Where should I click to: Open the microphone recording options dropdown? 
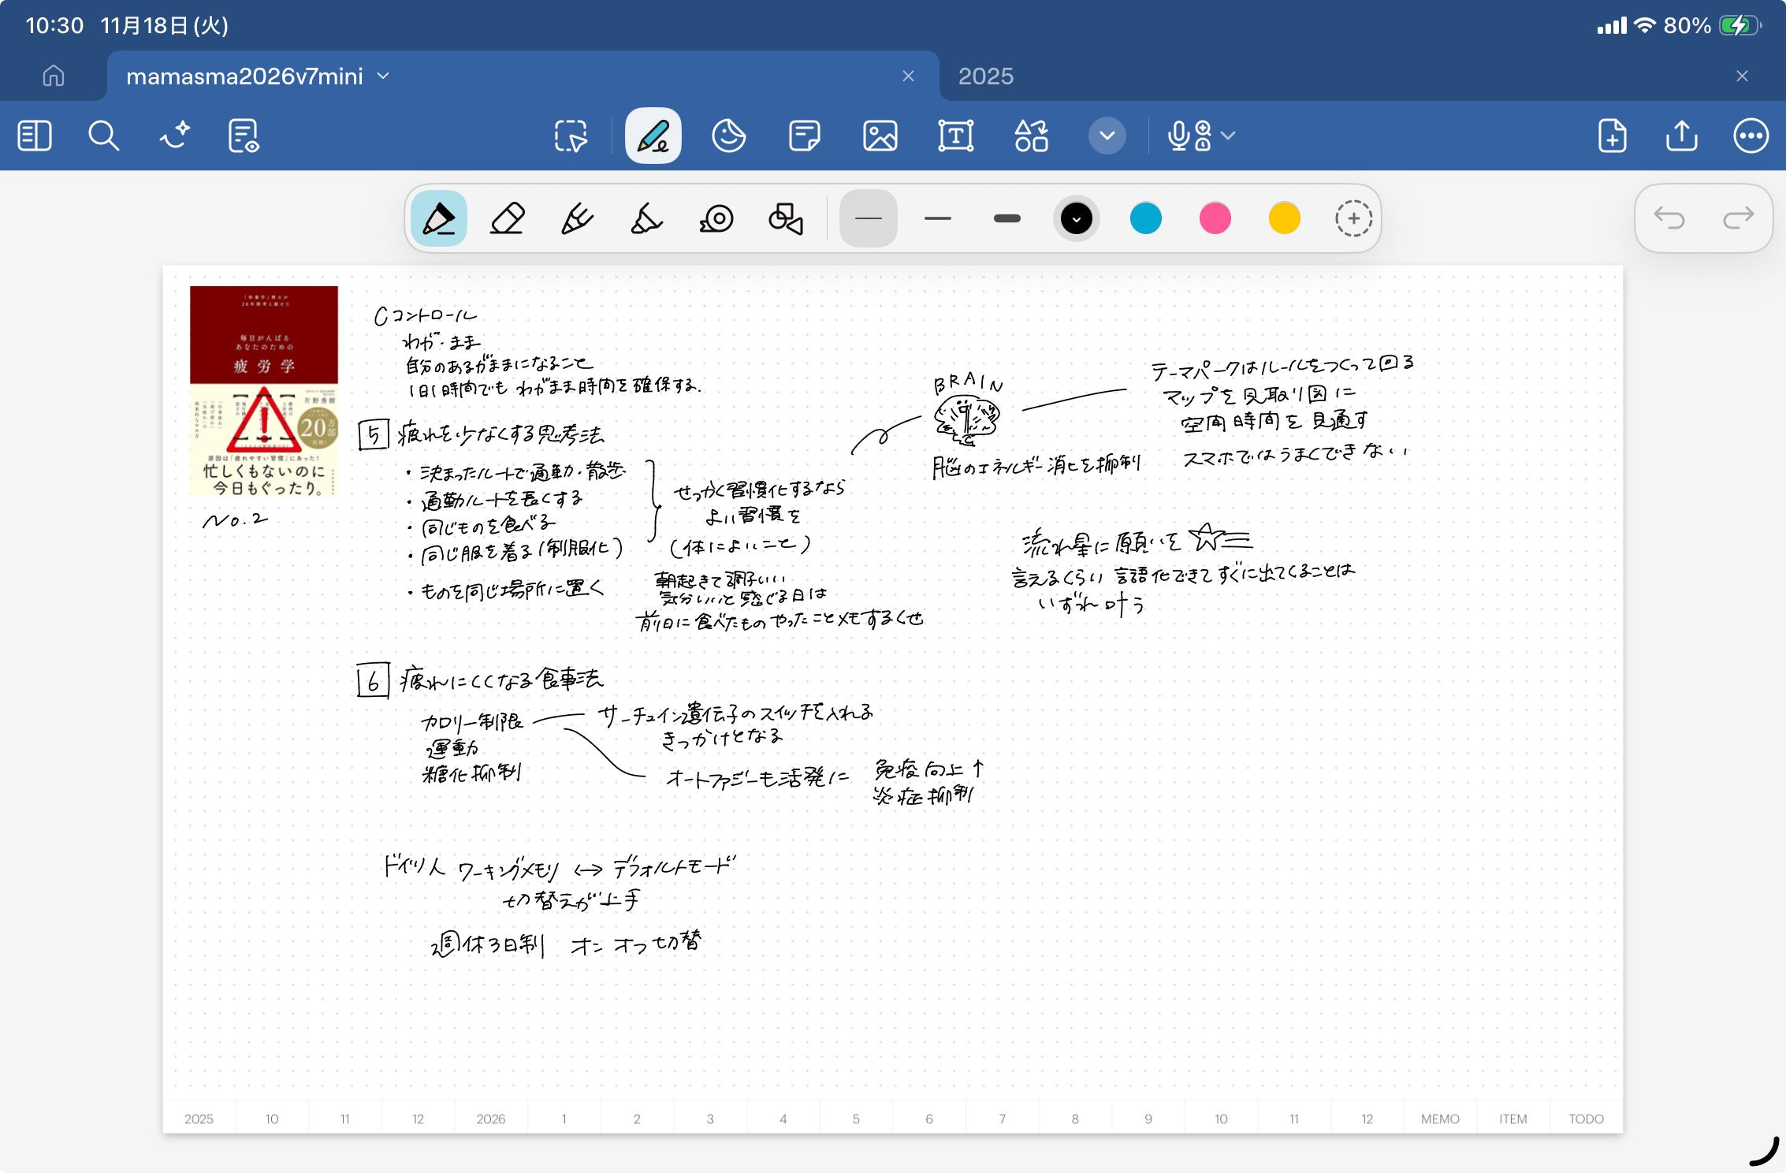point(1228,136)
